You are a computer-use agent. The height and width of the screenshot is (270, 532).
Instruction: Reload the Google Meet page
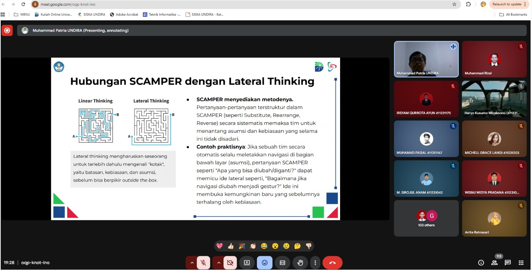click(x=23, y=4)
